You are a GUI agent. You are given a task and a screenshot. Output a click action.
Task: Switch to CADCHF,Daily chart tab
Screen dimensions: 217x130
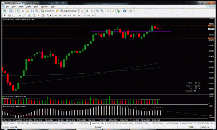click(68, 123)
